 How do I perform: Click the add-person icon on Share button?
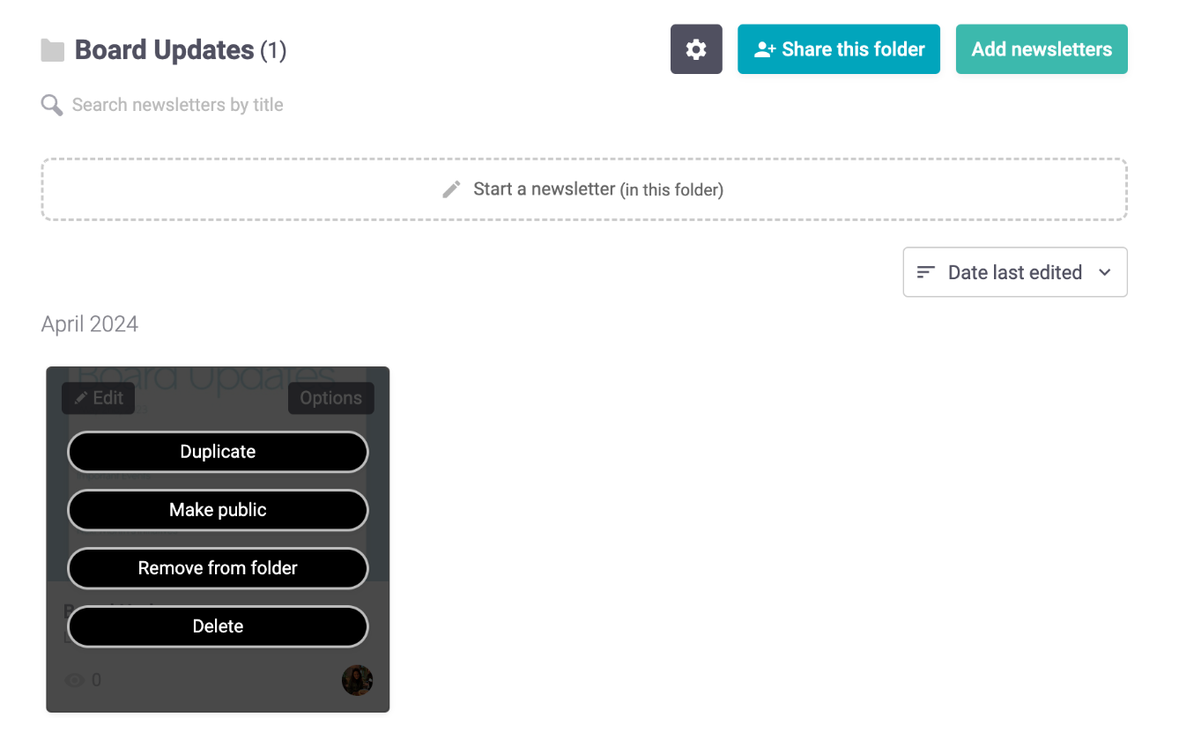pos(764,49)
